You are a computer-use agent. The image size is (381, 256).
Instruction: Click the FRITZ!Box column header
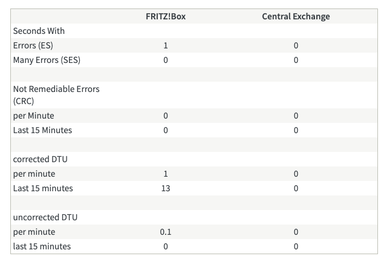[165, 16]
